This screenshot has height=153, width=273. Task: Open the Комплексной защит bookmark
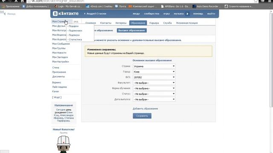(x=143, y=6)
